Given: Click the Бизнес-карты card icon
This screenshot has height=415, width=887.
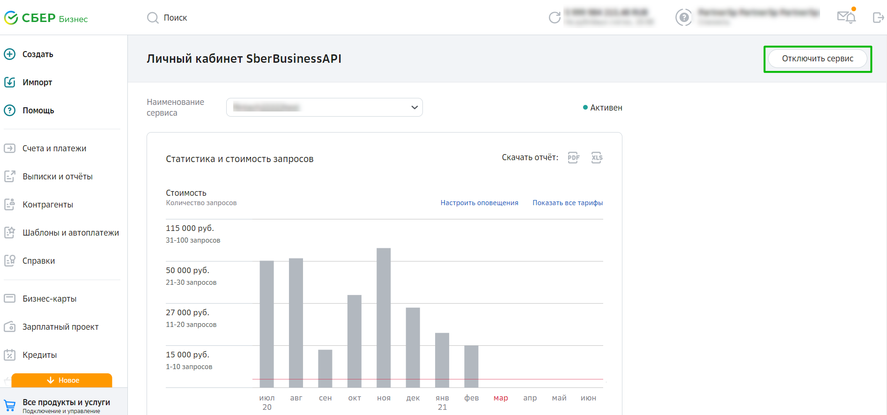Looking at the screenshot, I should 10,299.
